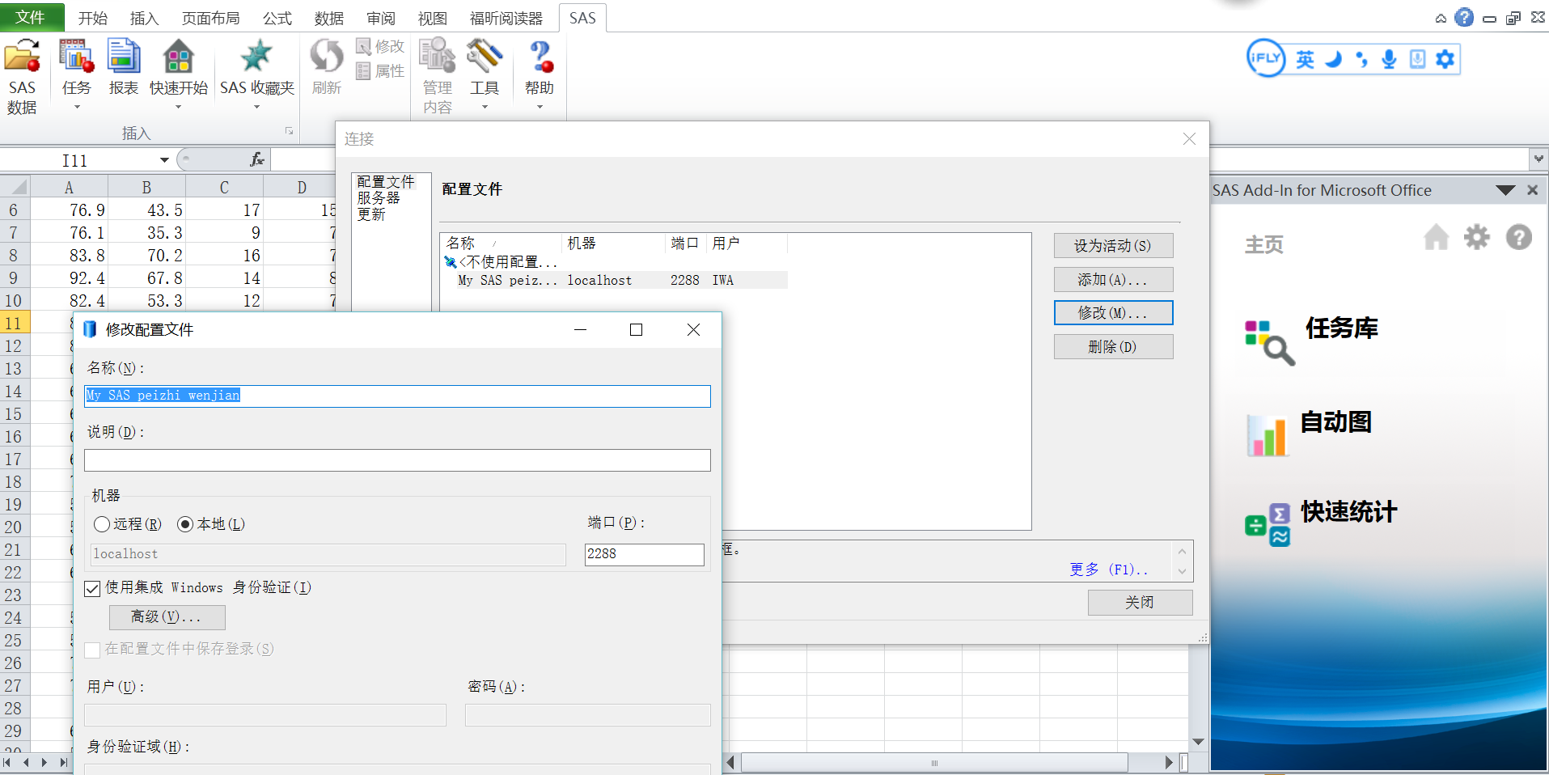1549x775 pixels.
Task: Open SAS Add-In panel gear settings
Action: point(1477,237)
